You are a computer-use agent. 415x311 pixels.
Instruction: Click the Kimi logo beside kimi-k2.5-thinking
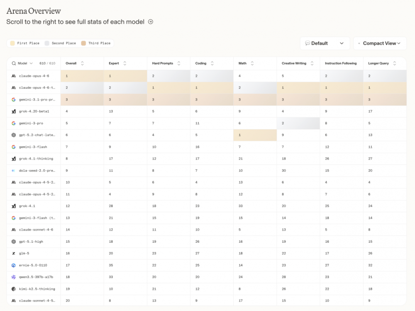[x=14, y=289]
